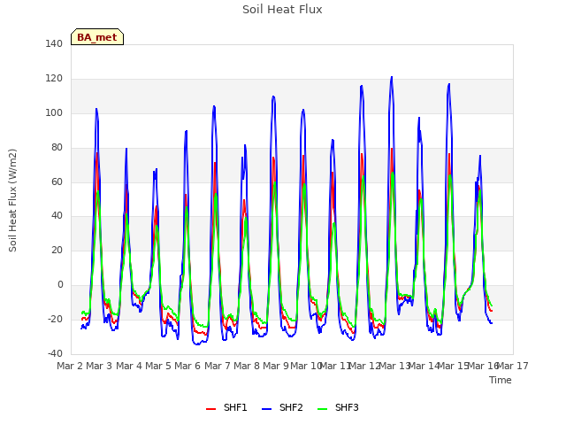Click the 120 y-axis tick label
This screenshot has width=566, height=425.
pos(54,79)
